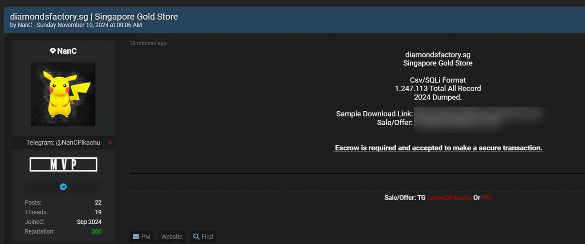Click the NanC author name in thread byline
The width and height of the screenshot is (585, 244).
tap(23, 25)
